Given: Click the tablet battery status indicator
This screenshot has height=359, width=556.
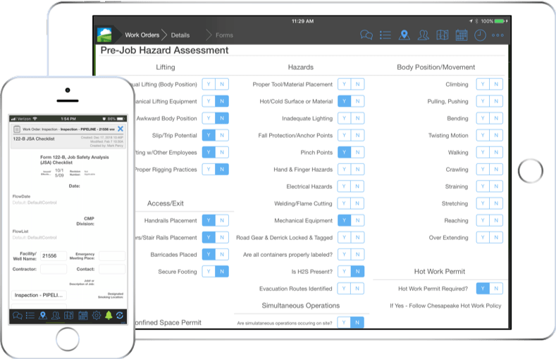Looking at the screenshot, I should tap(500, 21).
